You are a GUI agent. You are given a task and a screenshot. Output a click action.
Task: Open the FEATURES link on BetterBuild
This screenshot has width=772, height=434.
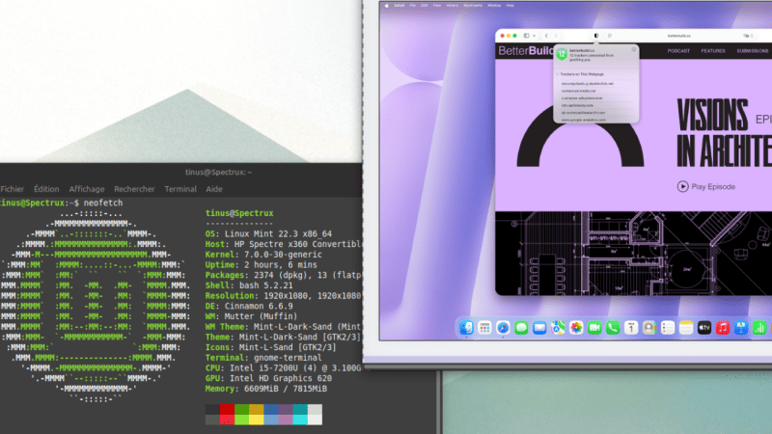coord(713,51)
